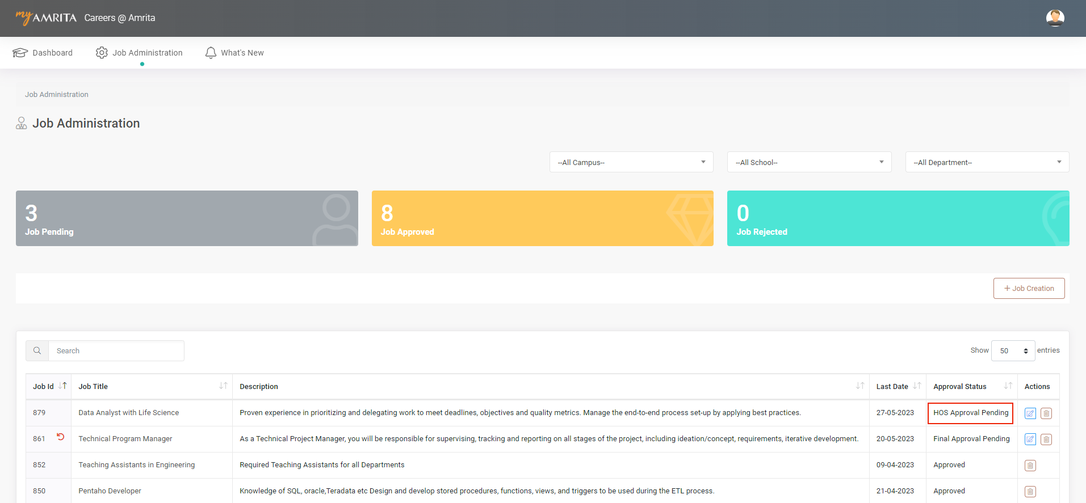The height and width of the screenshot is (503, 1086).
Task: Delete the Teaching Assistants in Engineering job
Action: click(1030, 466)
